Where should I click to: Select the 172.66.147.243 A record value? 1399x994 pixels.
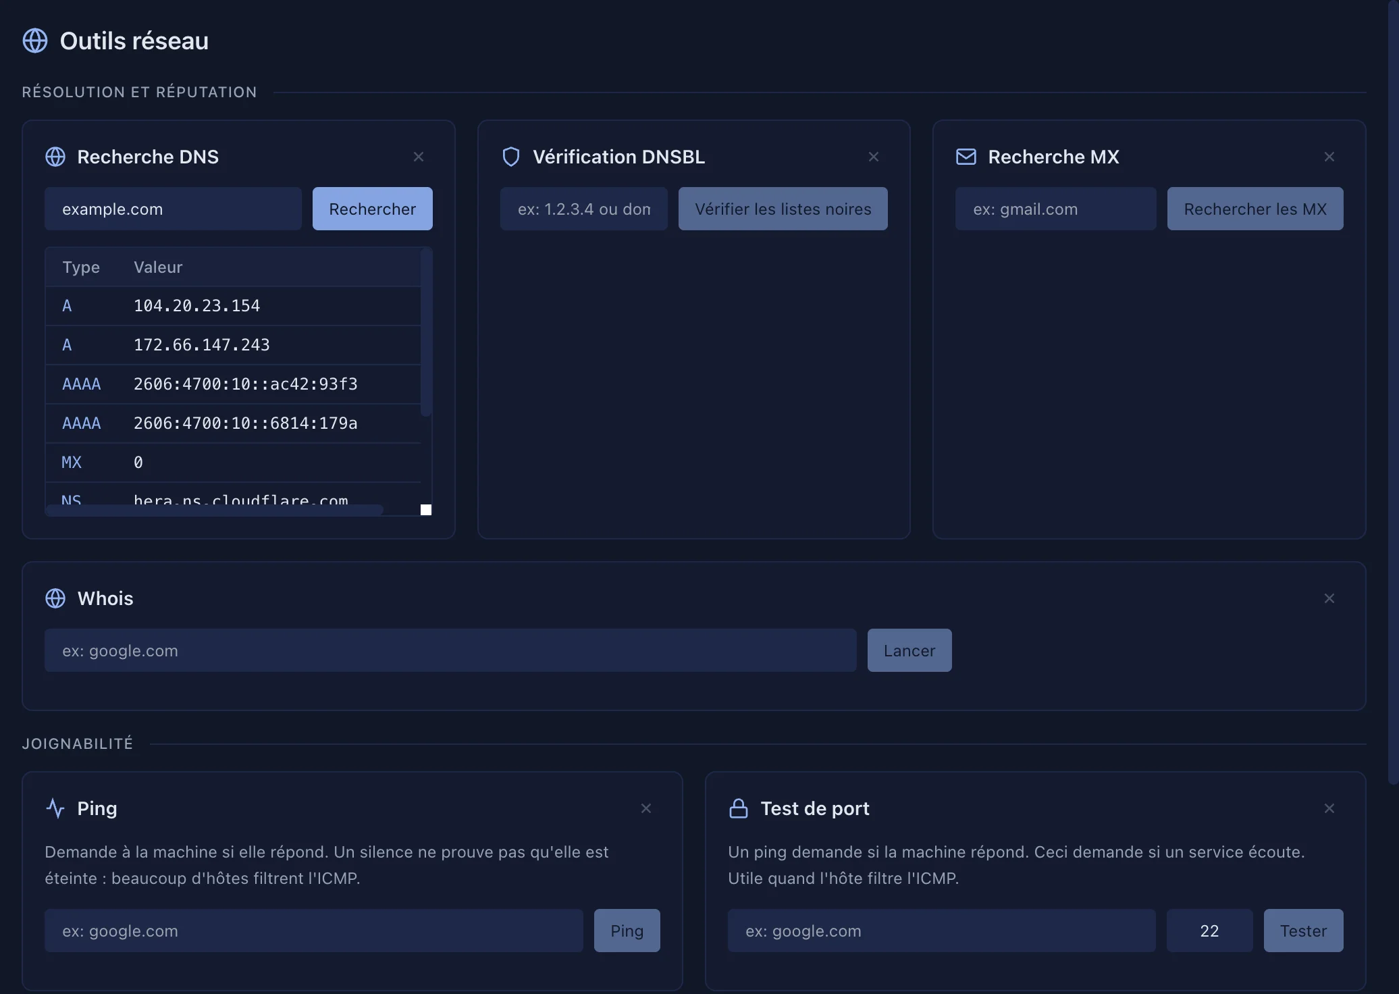point(202,345)
